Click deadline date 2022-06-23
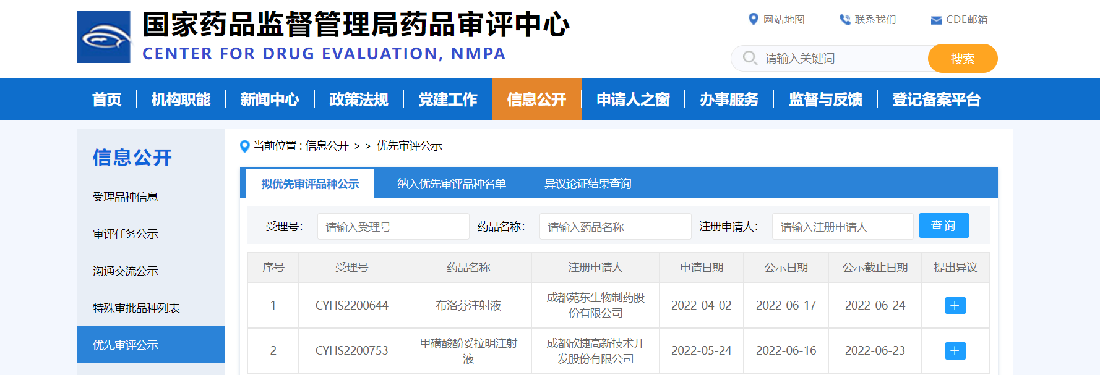1100x375 pixels. point(875,350)
